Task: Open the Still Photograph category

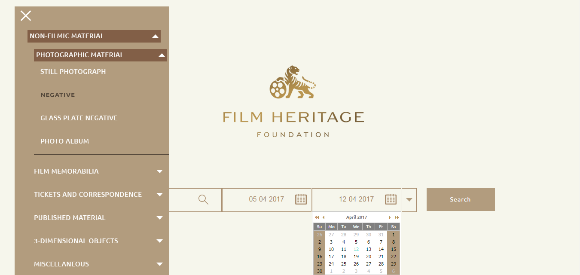Action: [73, 72]
